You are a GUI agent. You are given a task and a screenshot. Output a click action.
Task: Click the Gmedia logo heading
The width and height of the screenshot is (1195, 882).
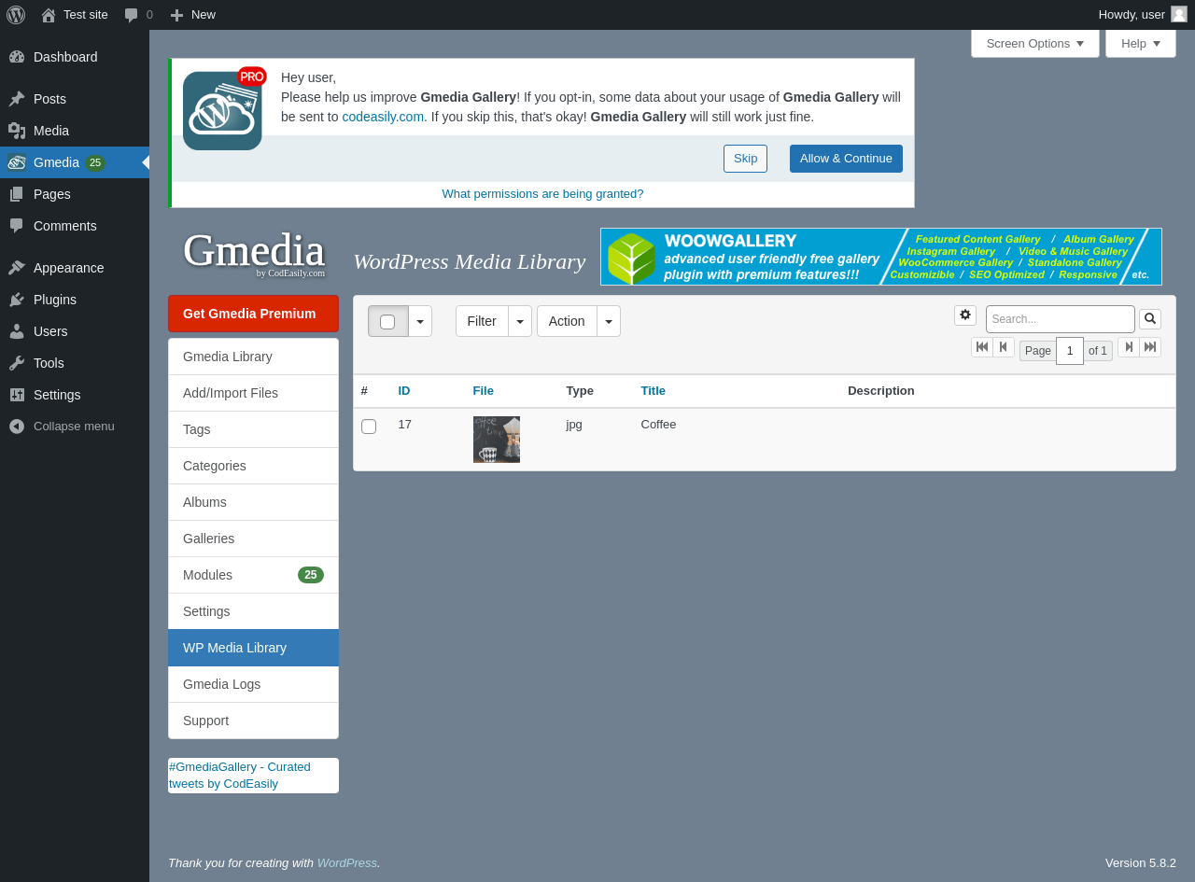[x=254, y=252]
